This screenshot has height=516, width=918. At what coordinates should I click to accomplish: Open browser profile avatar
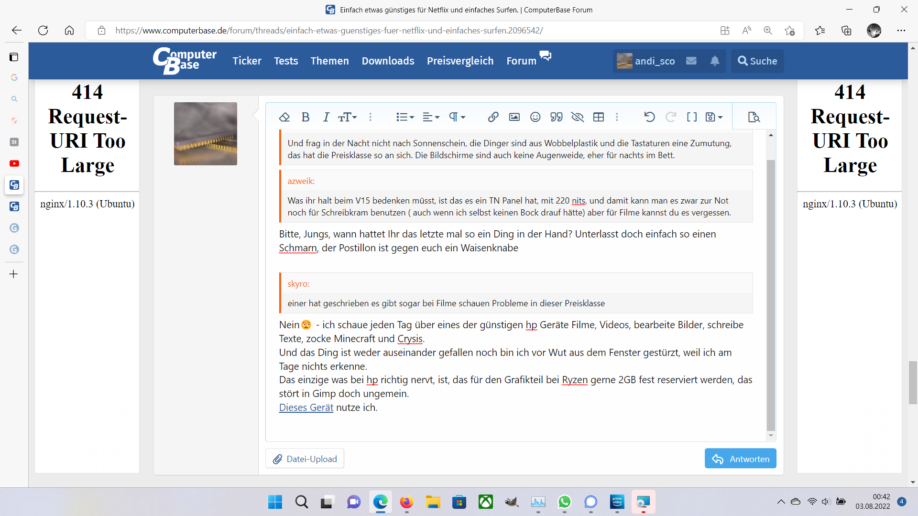coord(874,31)
